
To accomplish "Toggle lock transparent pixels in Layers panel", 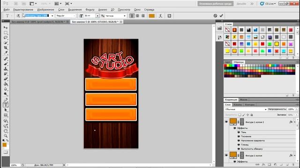I will point(240,115).
